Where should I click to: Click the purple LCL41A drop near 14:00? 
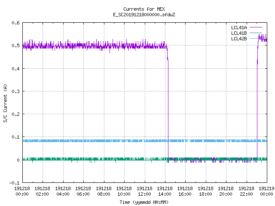[x=168, y=105]
